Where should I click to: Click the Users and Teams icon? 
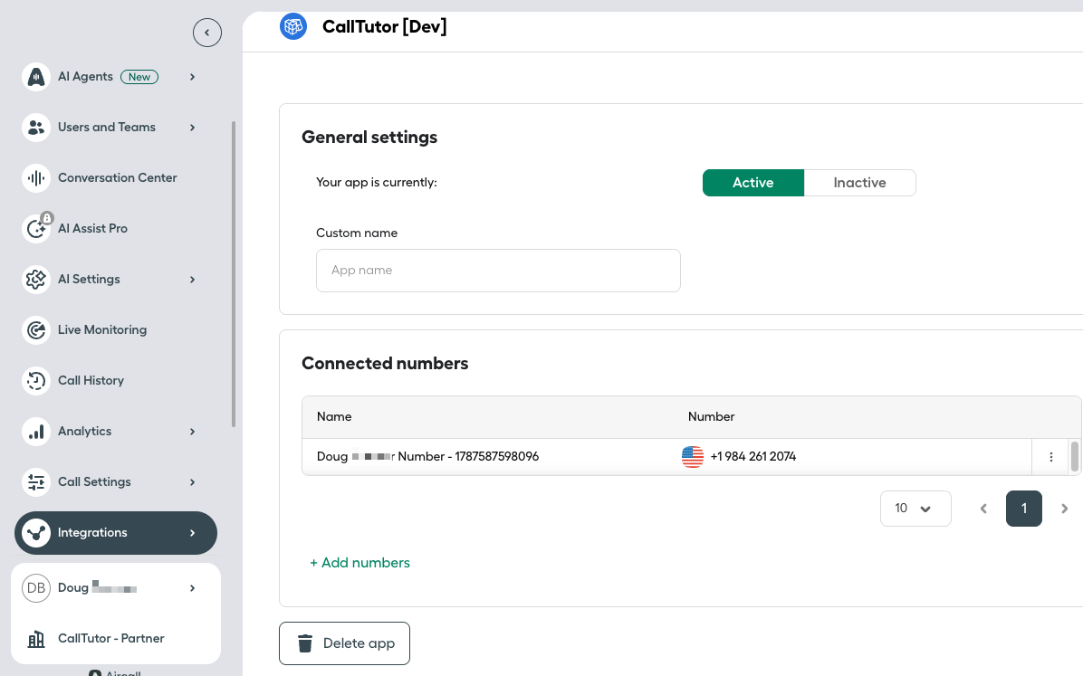pyautogui.click(x=36, y=127)
